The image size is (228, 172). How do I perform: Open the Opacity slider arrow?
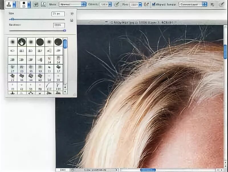pyautogui.click(x=110, y=4)
